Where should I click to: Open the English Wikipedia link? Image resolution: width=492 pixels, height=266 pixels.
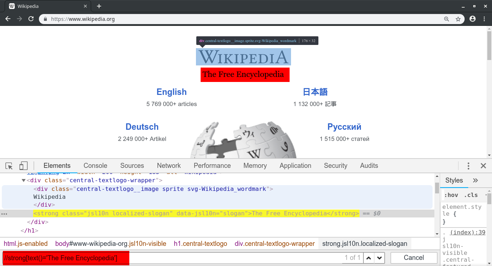(171, 92)
